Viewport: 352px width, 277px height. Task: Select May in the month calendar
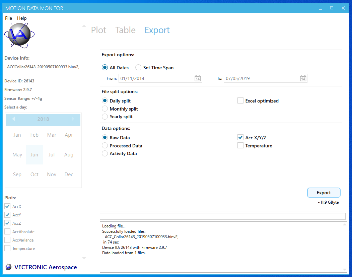[x=17, y=155]
